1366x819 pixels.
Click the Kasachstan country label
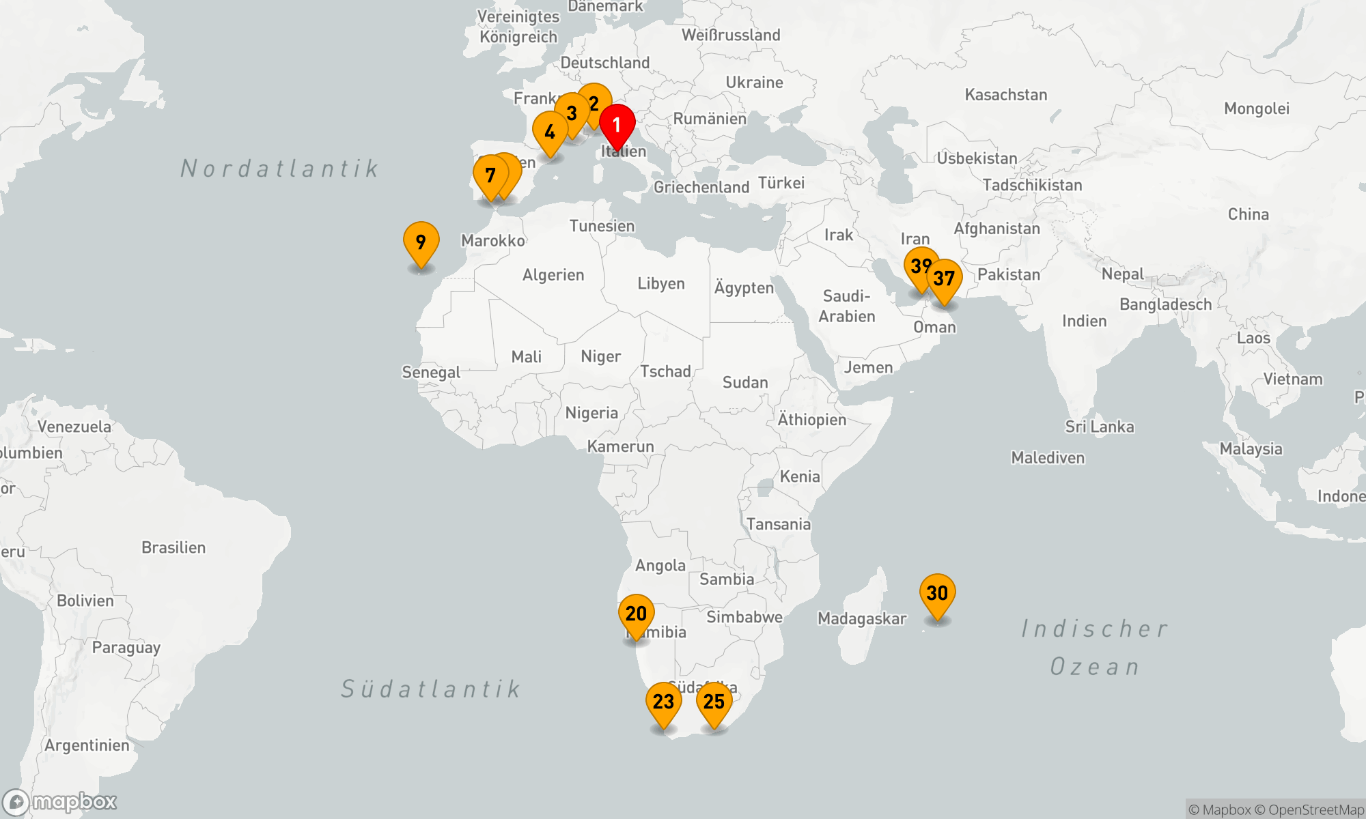(x=1005, y=95)
